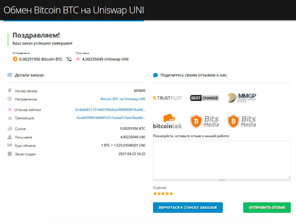
Task: Click the Trustpilot review logo
Action: [x=167, y=98]
